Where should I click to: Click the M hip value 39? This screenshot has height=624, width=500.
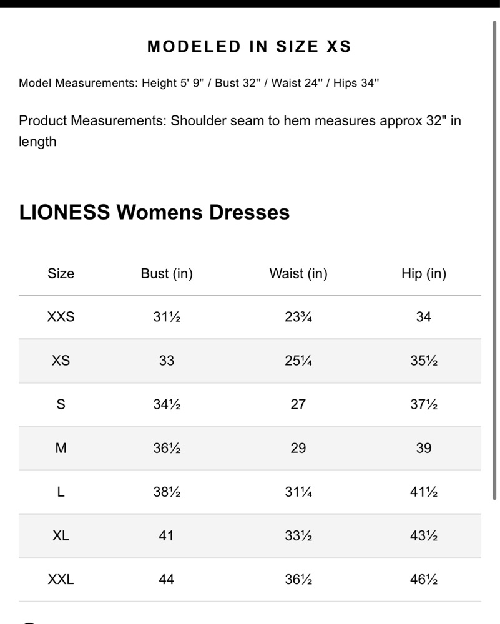click(424, 448)
